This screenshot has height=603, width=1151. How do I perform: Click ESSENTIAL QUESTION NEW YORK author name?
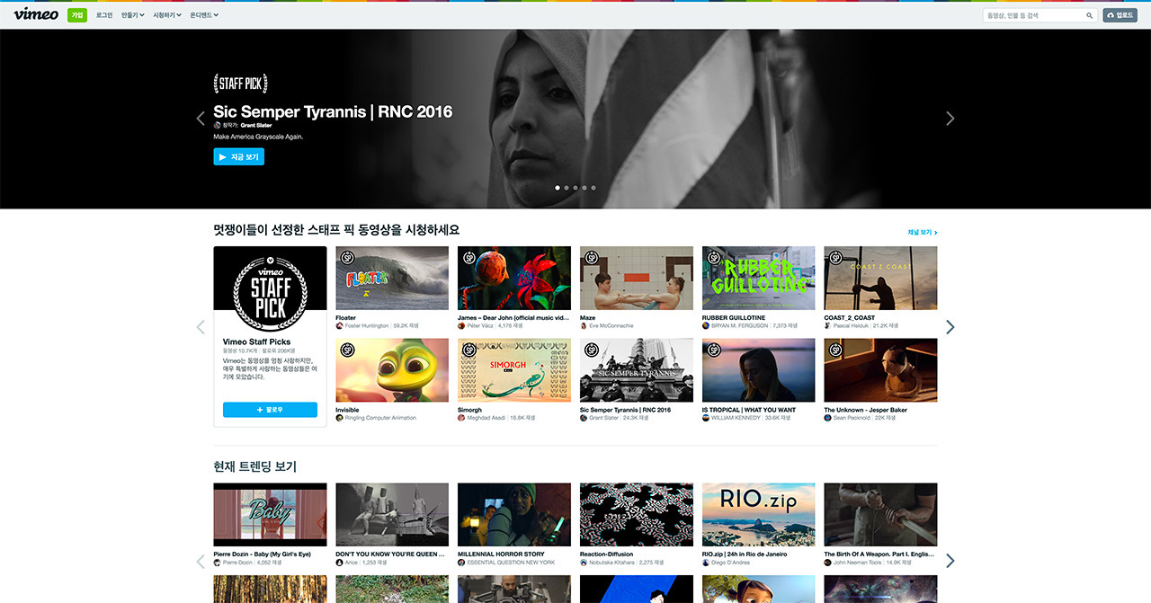(x=511, y=563)
